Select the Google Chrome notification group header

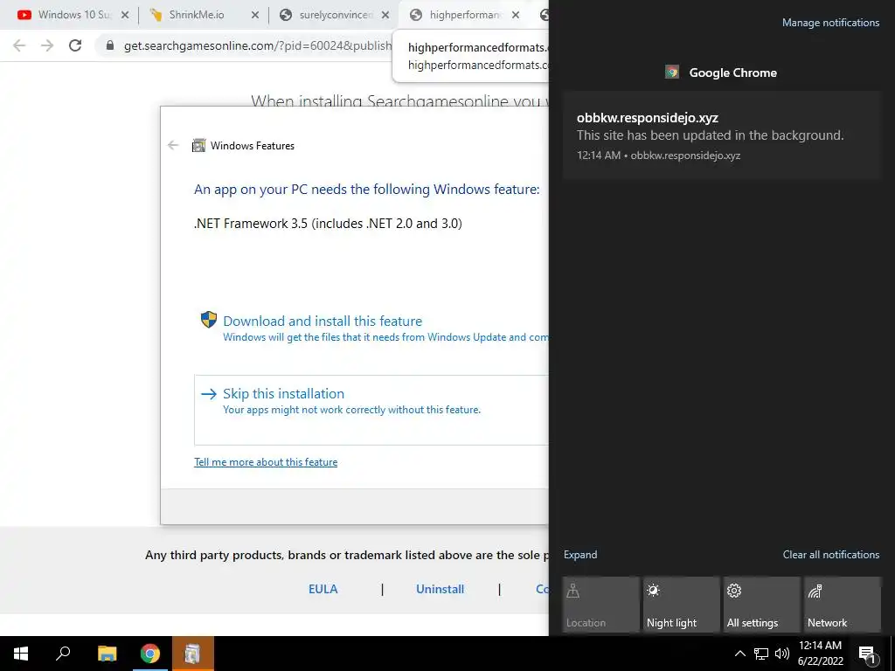(721, 73)
